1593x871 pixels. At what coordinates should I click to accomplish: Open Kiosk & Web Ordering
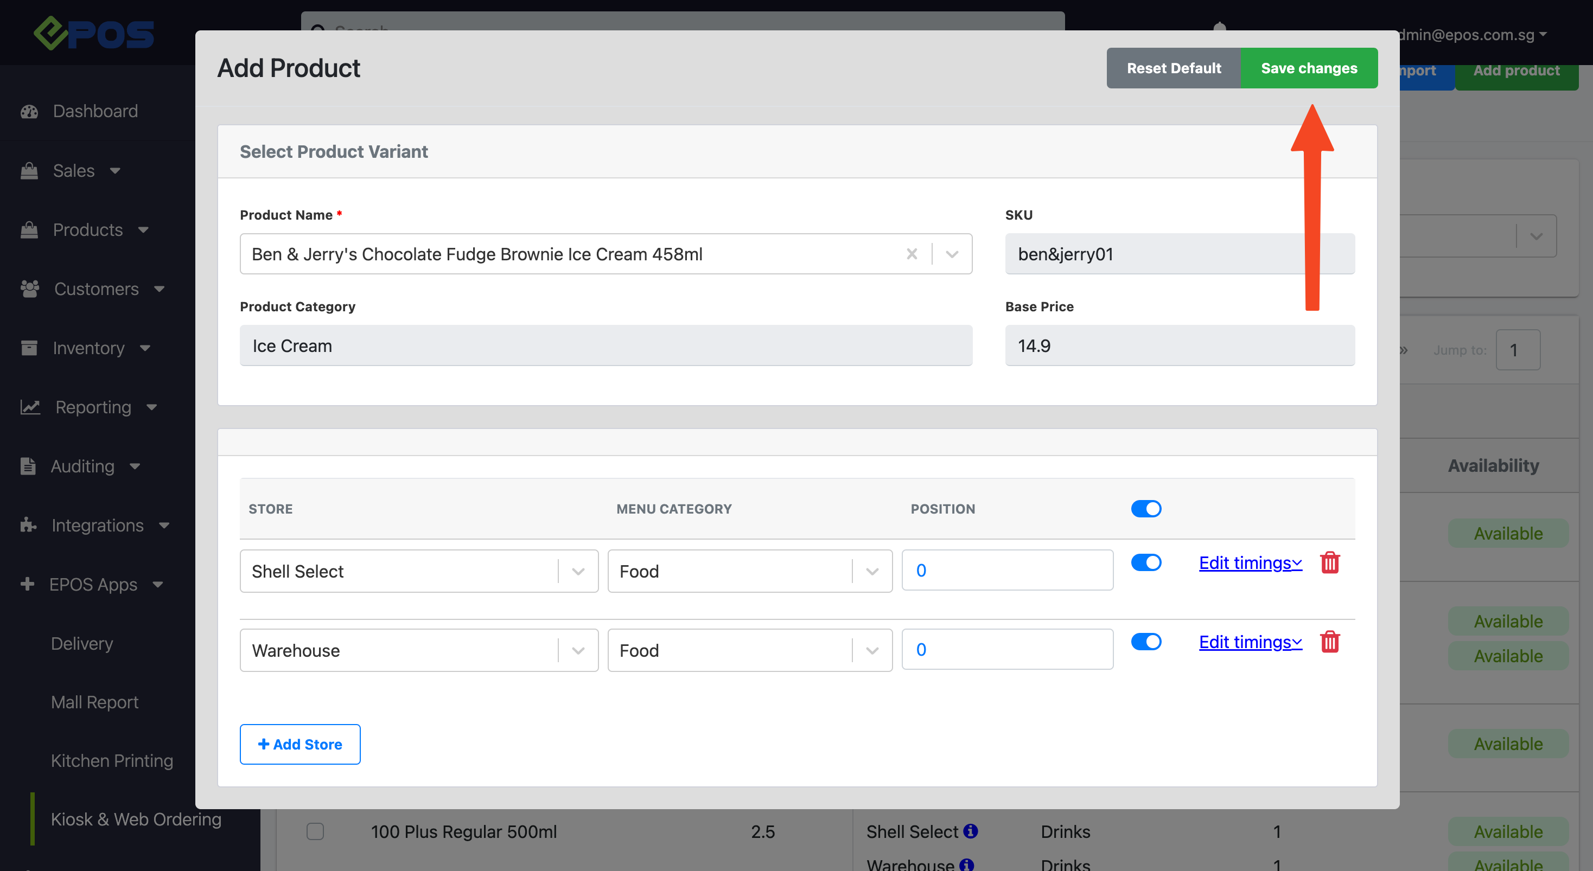(x=136, y=819)
